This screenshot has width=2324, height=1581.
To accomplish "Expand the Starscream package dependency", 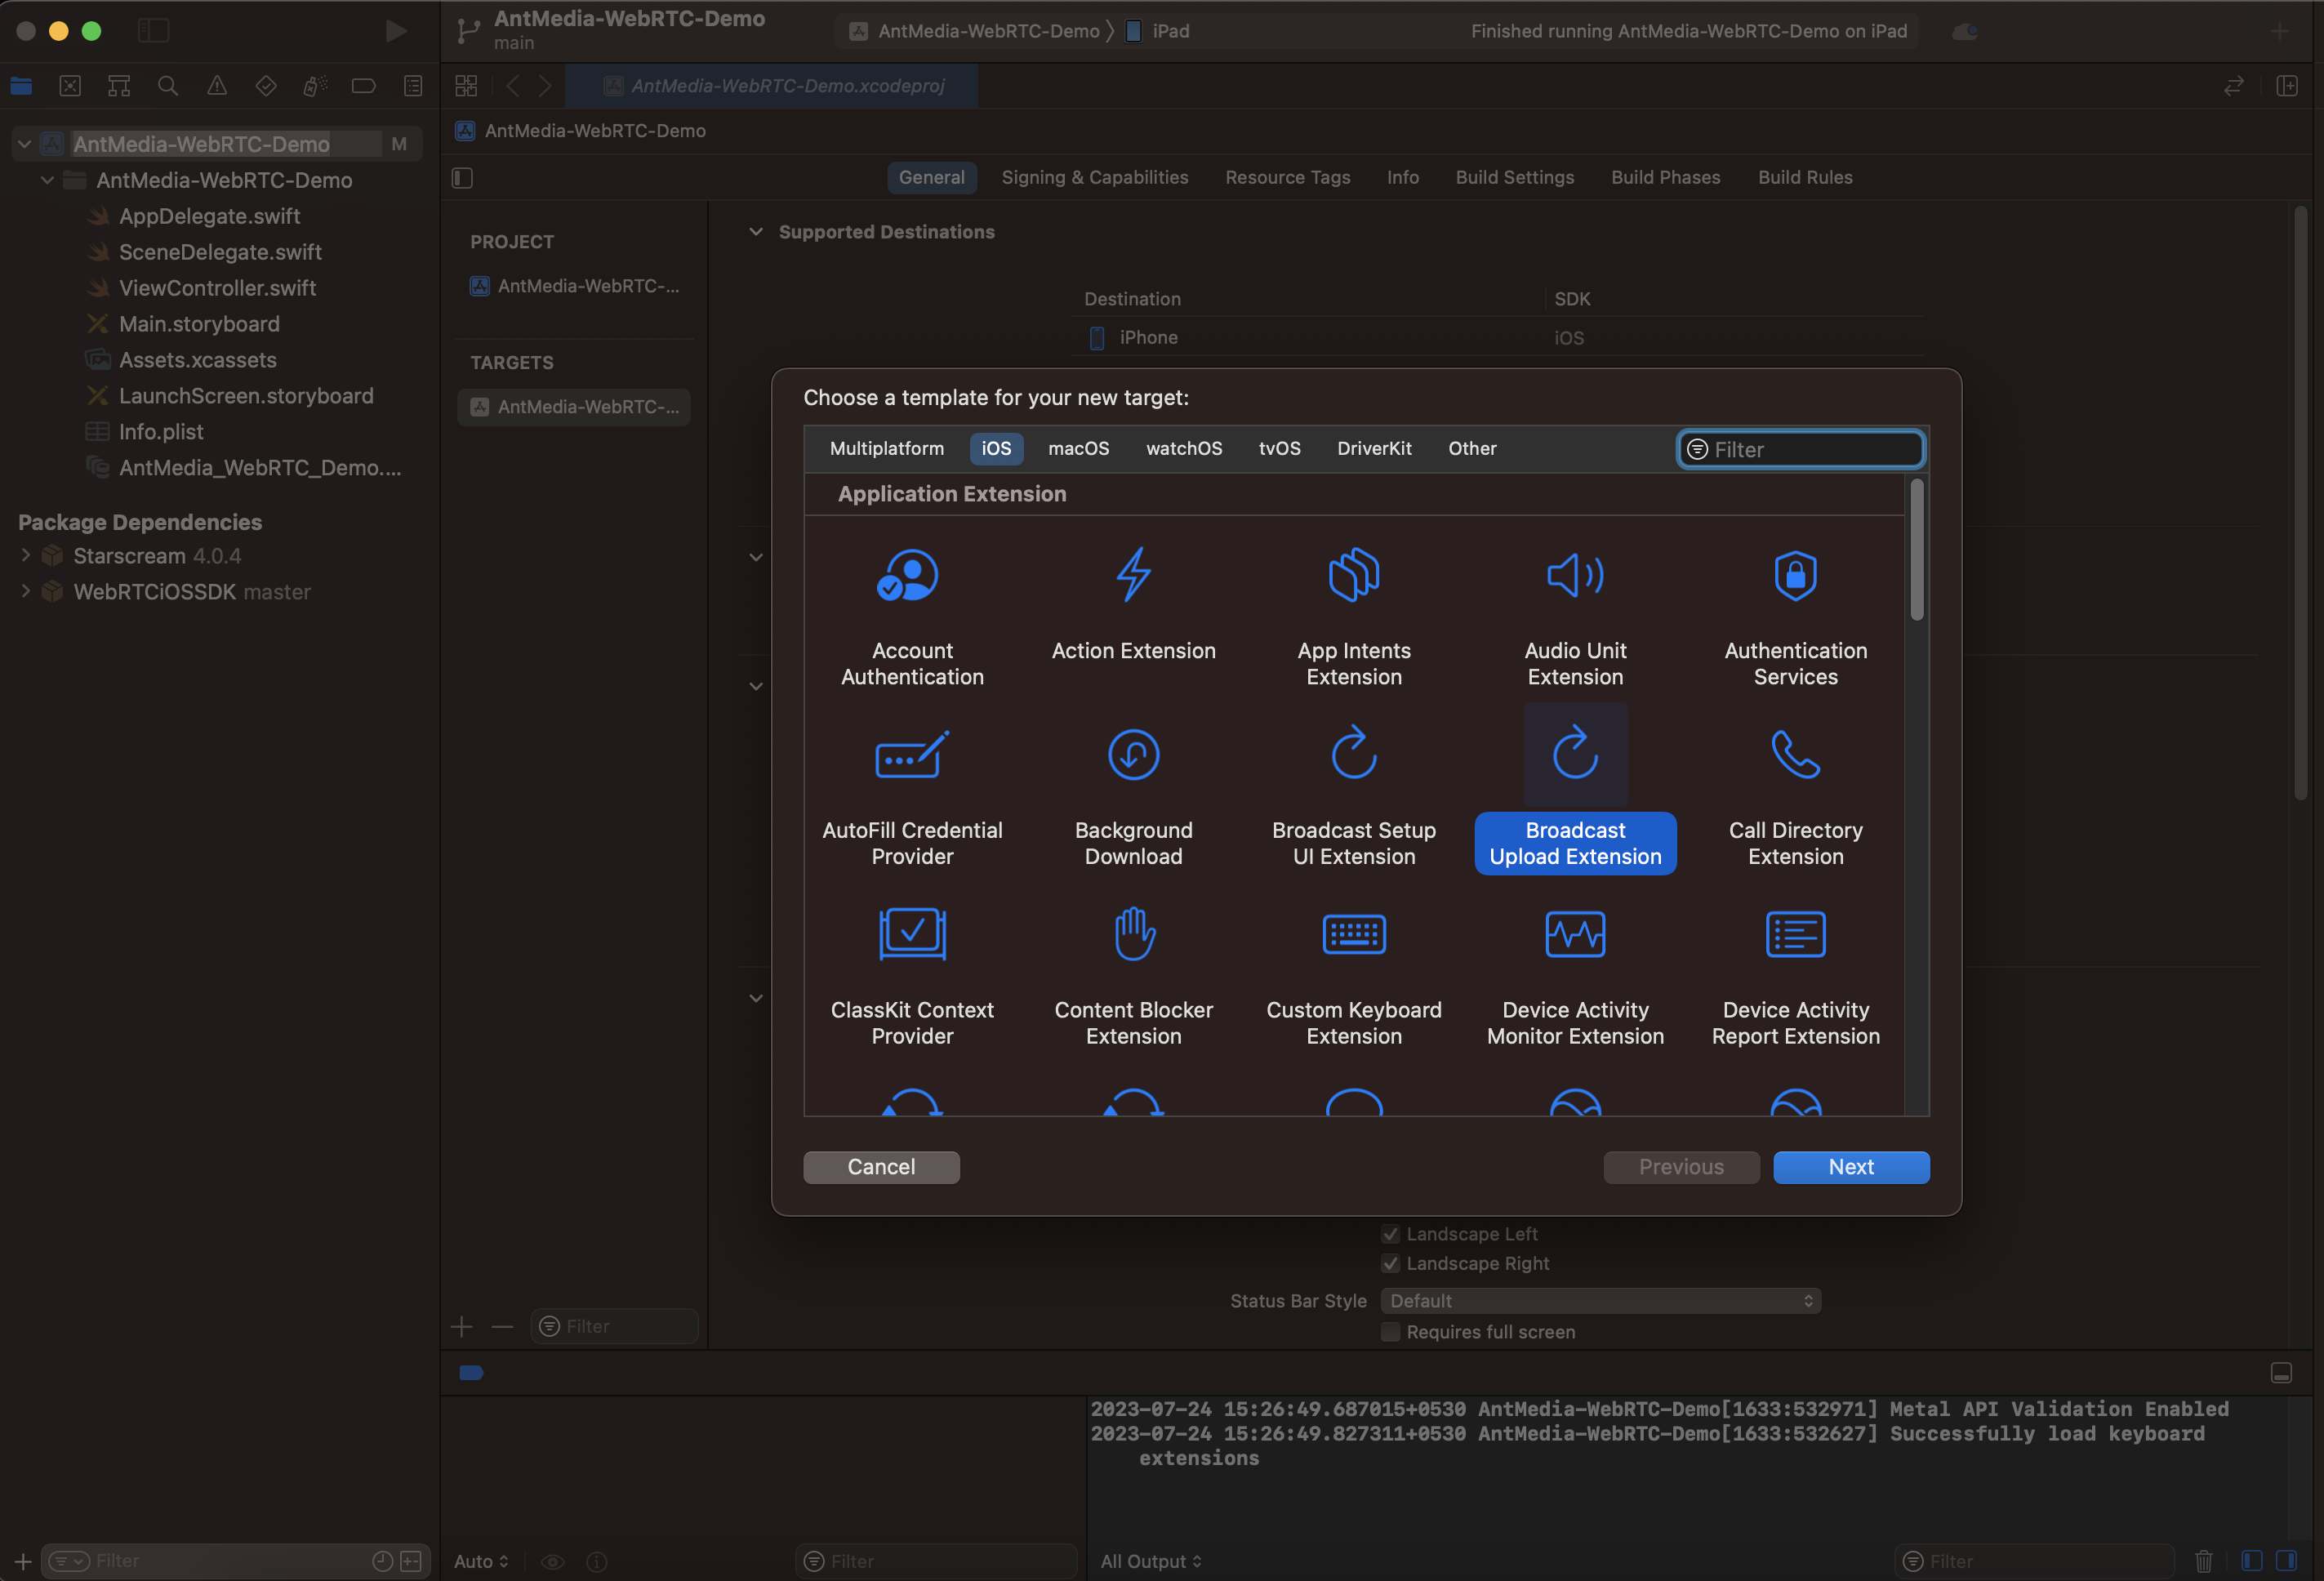I will click(26, 555).
